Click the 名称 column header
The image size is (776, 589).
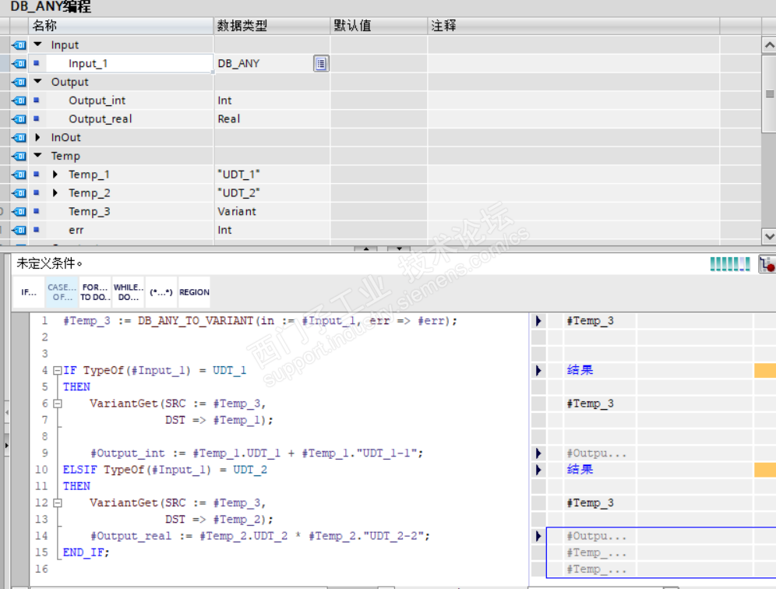click(x=122, y=26)
